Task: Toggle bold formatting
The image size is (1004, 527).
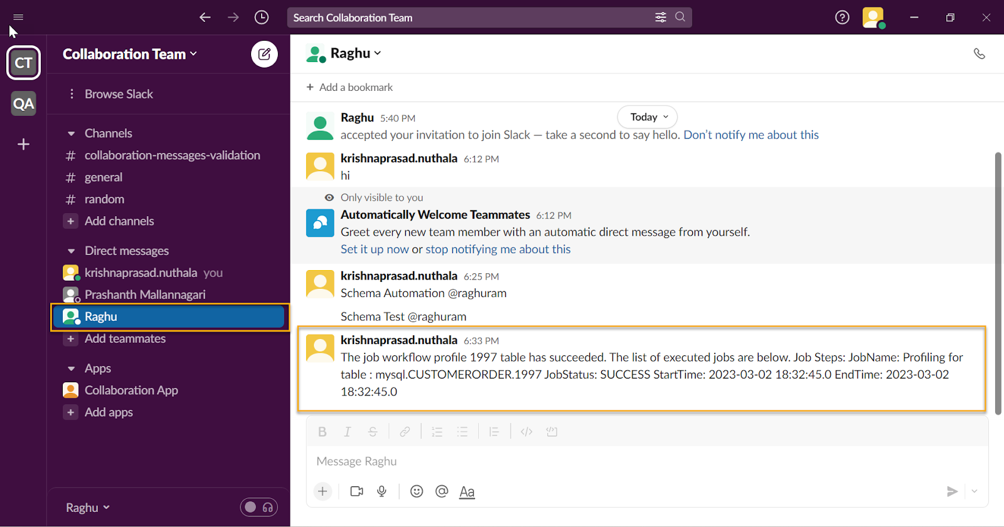Action: (323, 432)
